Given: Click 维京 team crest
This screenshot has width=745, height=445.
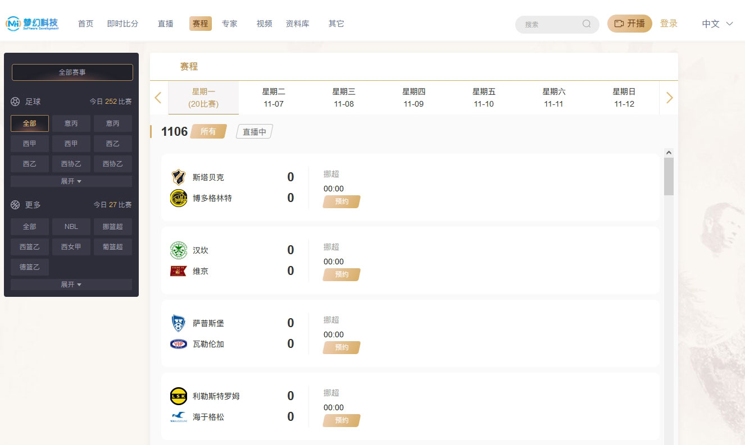Looking at the screenshot, I should pyautogui.click(x=179, y=271).
